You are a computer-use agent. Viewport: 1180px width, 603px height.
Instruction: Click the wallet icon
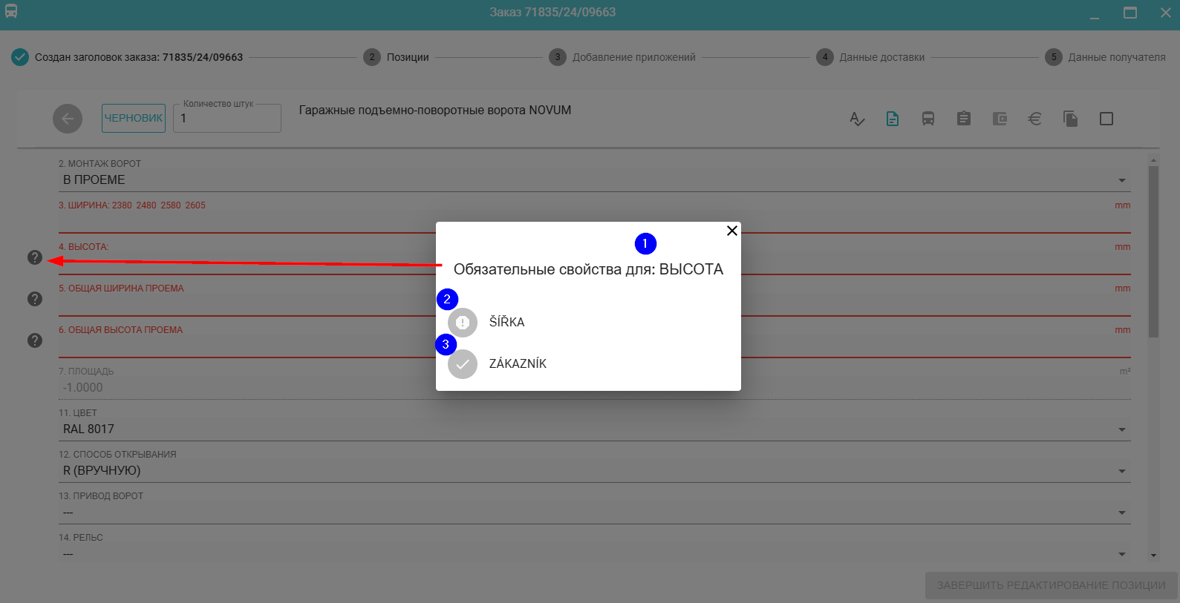[1000, 119]
